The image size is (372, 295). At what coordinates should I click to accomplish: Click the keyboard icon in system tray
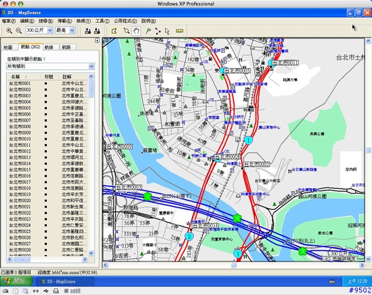pyautogui.click(x=332, y=281)
